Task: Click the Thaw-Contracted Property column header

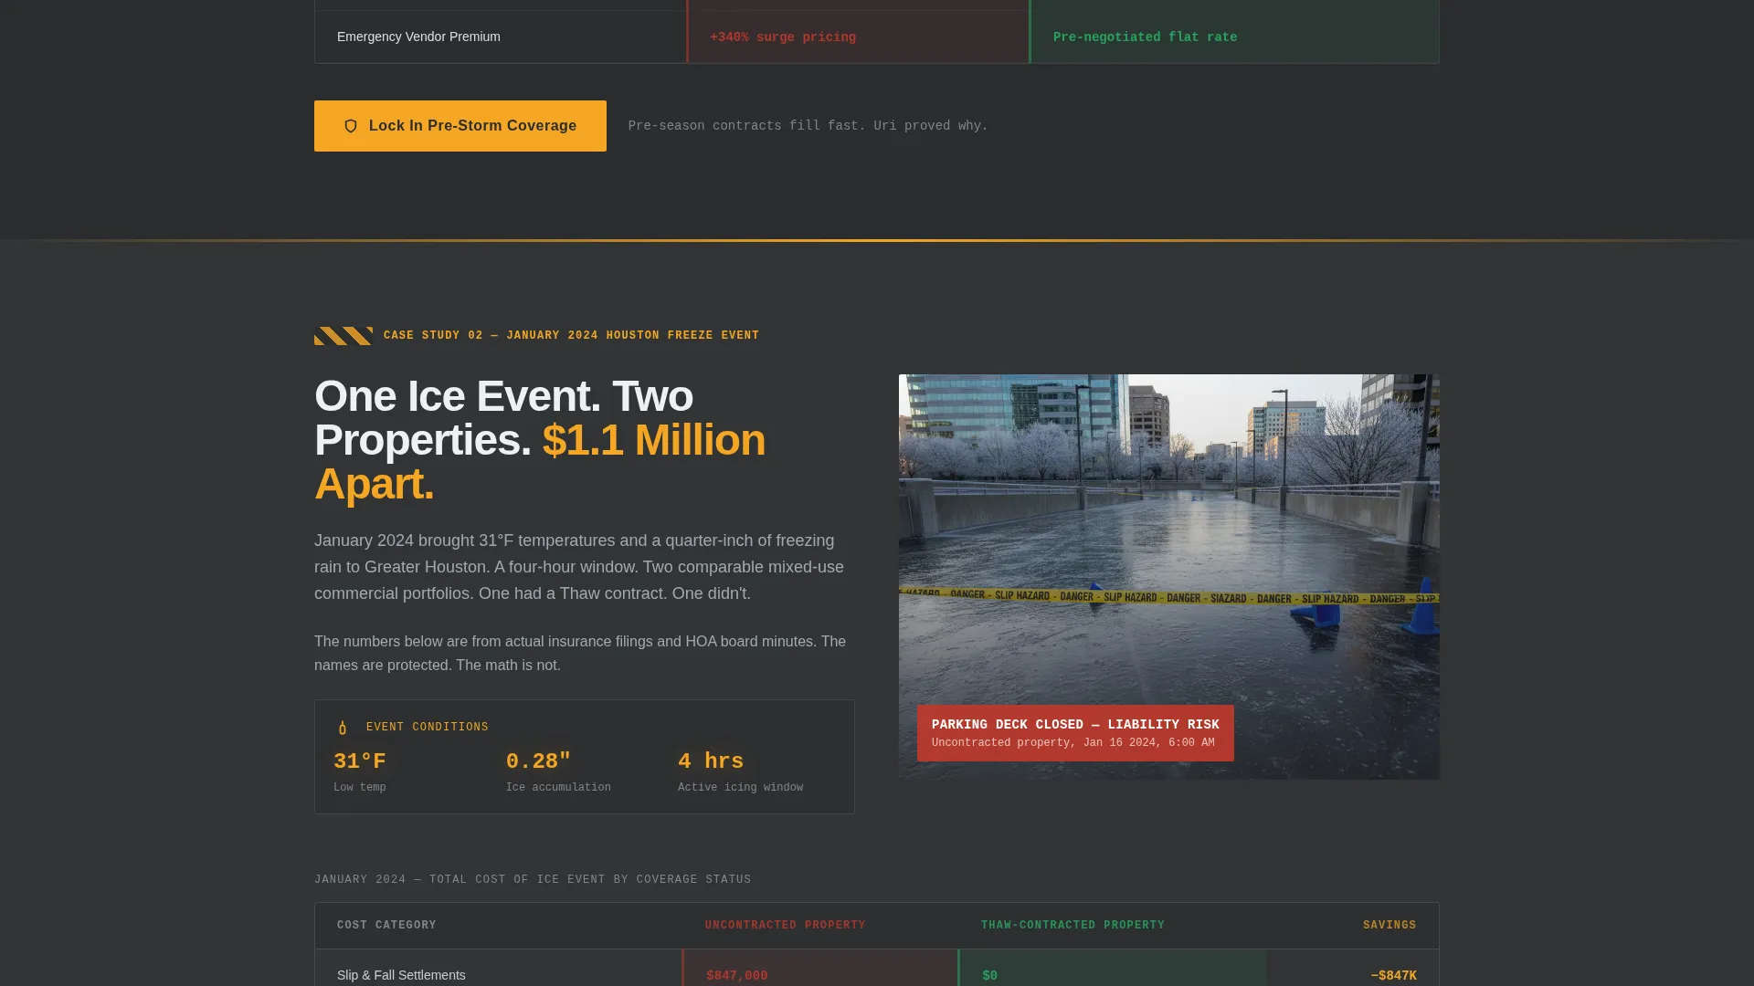Action: point(1072,925)
